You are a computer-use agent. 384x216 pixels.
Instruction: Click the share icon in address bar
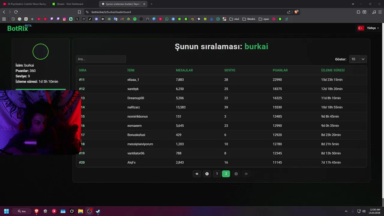click(x=289, y=12)
